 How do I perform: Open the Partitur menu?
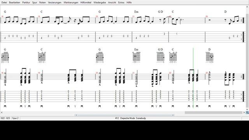(x=26, y=3)
